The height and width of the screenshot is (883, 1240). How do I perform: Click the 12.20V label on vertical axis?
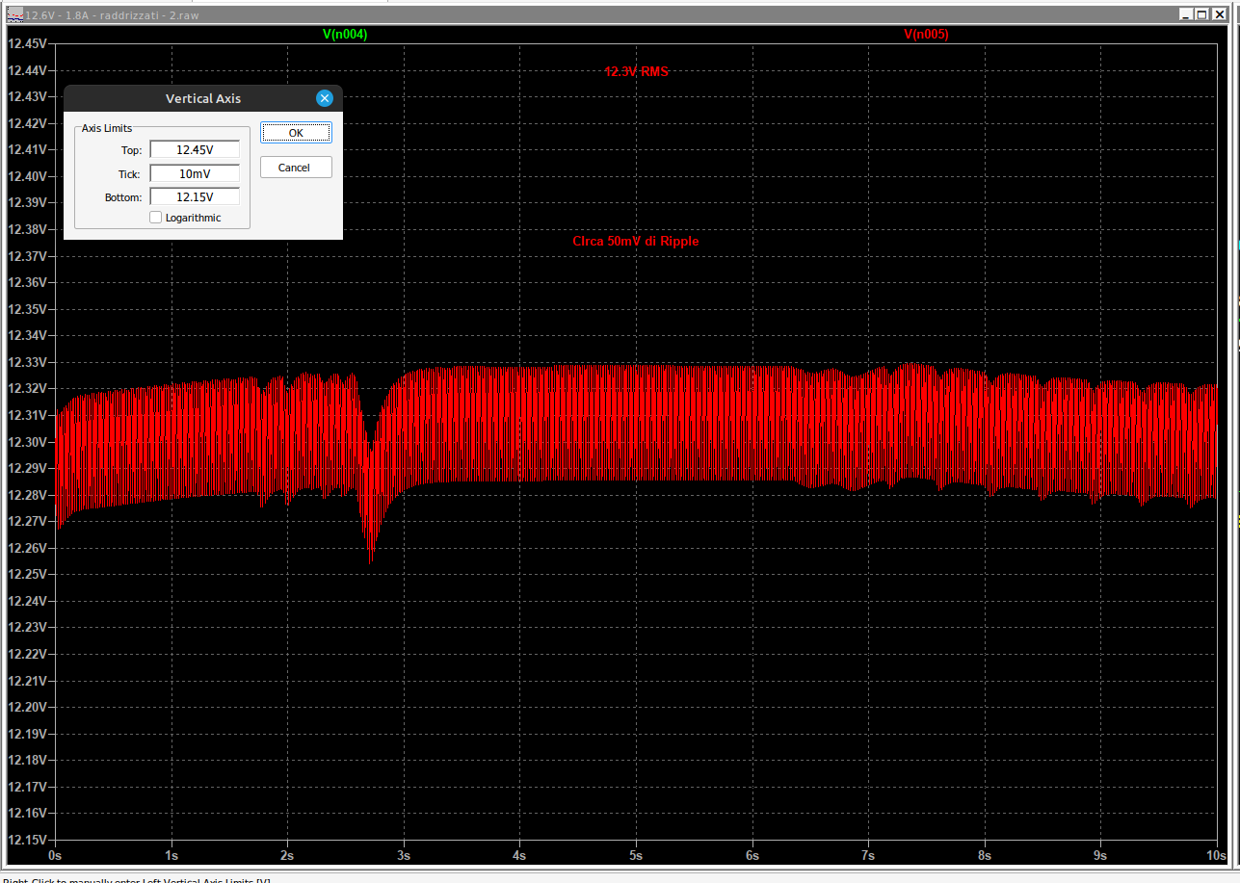(27, 707)
